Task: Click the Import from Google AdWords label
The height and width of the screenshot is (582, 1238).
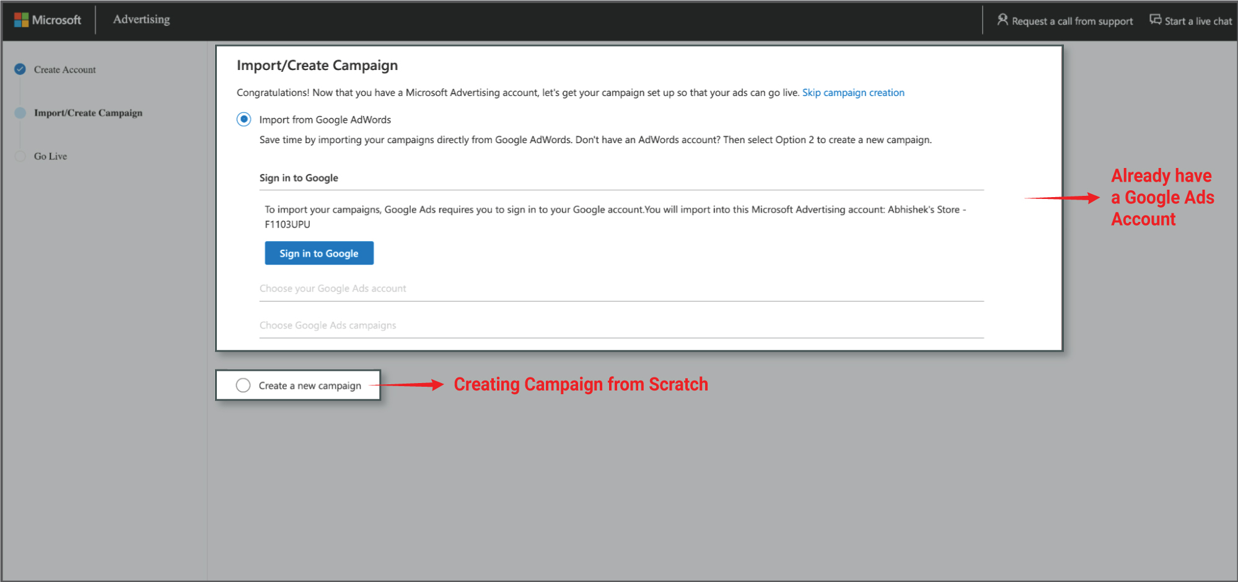Action: click(x=325, y=120)
